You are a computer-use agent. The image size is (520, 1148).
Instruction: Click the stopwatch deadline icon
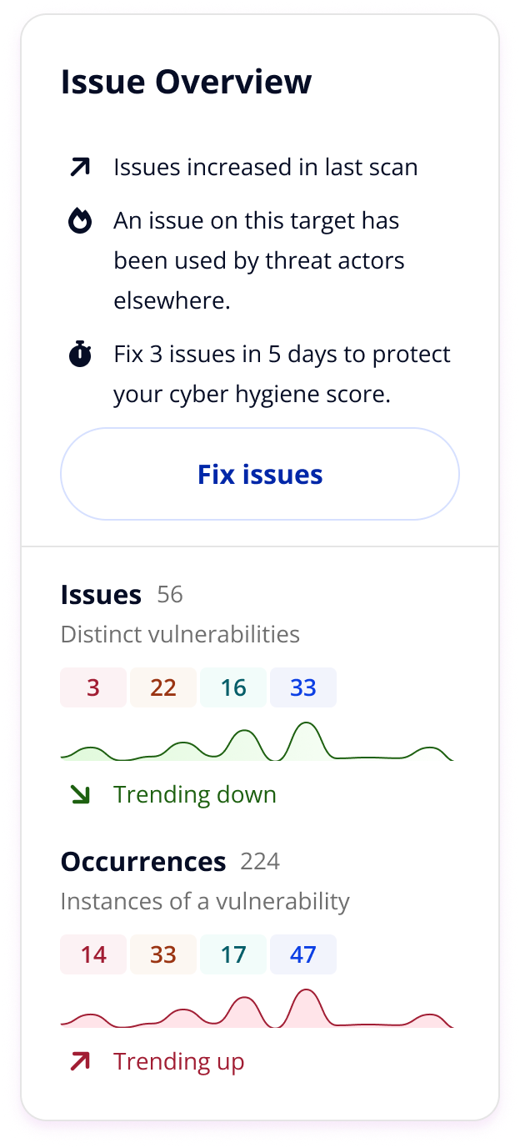pyautogui.click(x=80, y=355)
